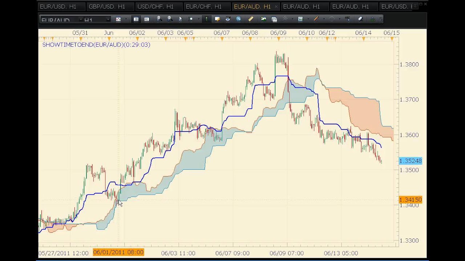Click the save chart as image icon
465x261 pixels.
pyautogui.click(x=263, y=19)
